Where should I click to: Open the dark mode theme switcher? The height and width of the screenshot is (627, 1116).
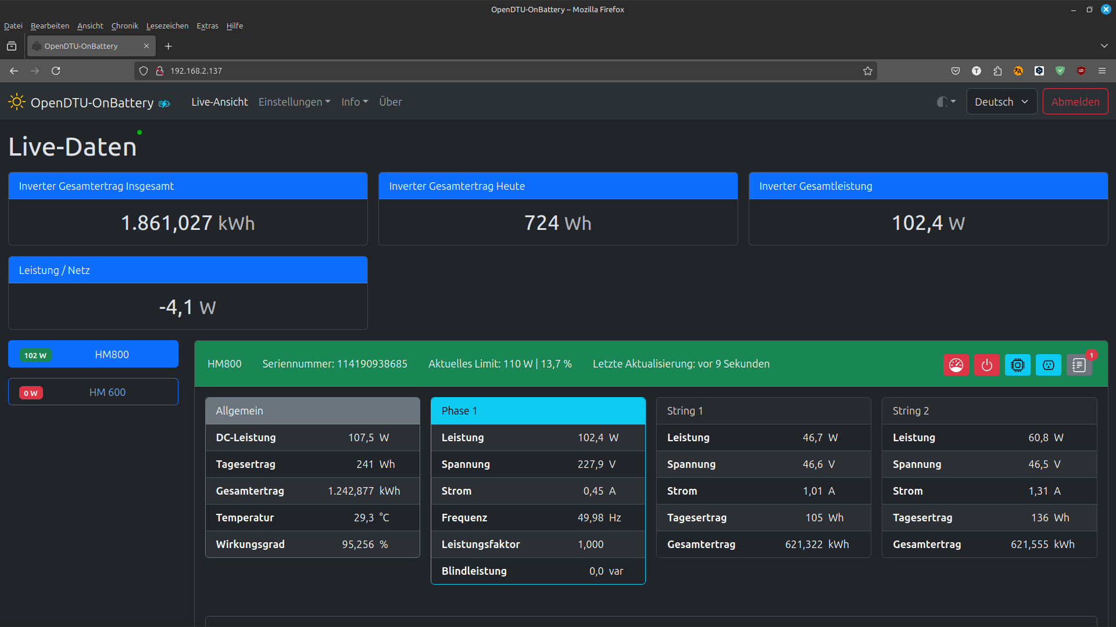click(x=946, y=102)
